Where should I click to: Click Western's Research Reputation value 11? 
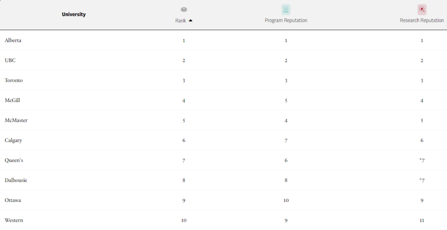click(x=422, y=221)
